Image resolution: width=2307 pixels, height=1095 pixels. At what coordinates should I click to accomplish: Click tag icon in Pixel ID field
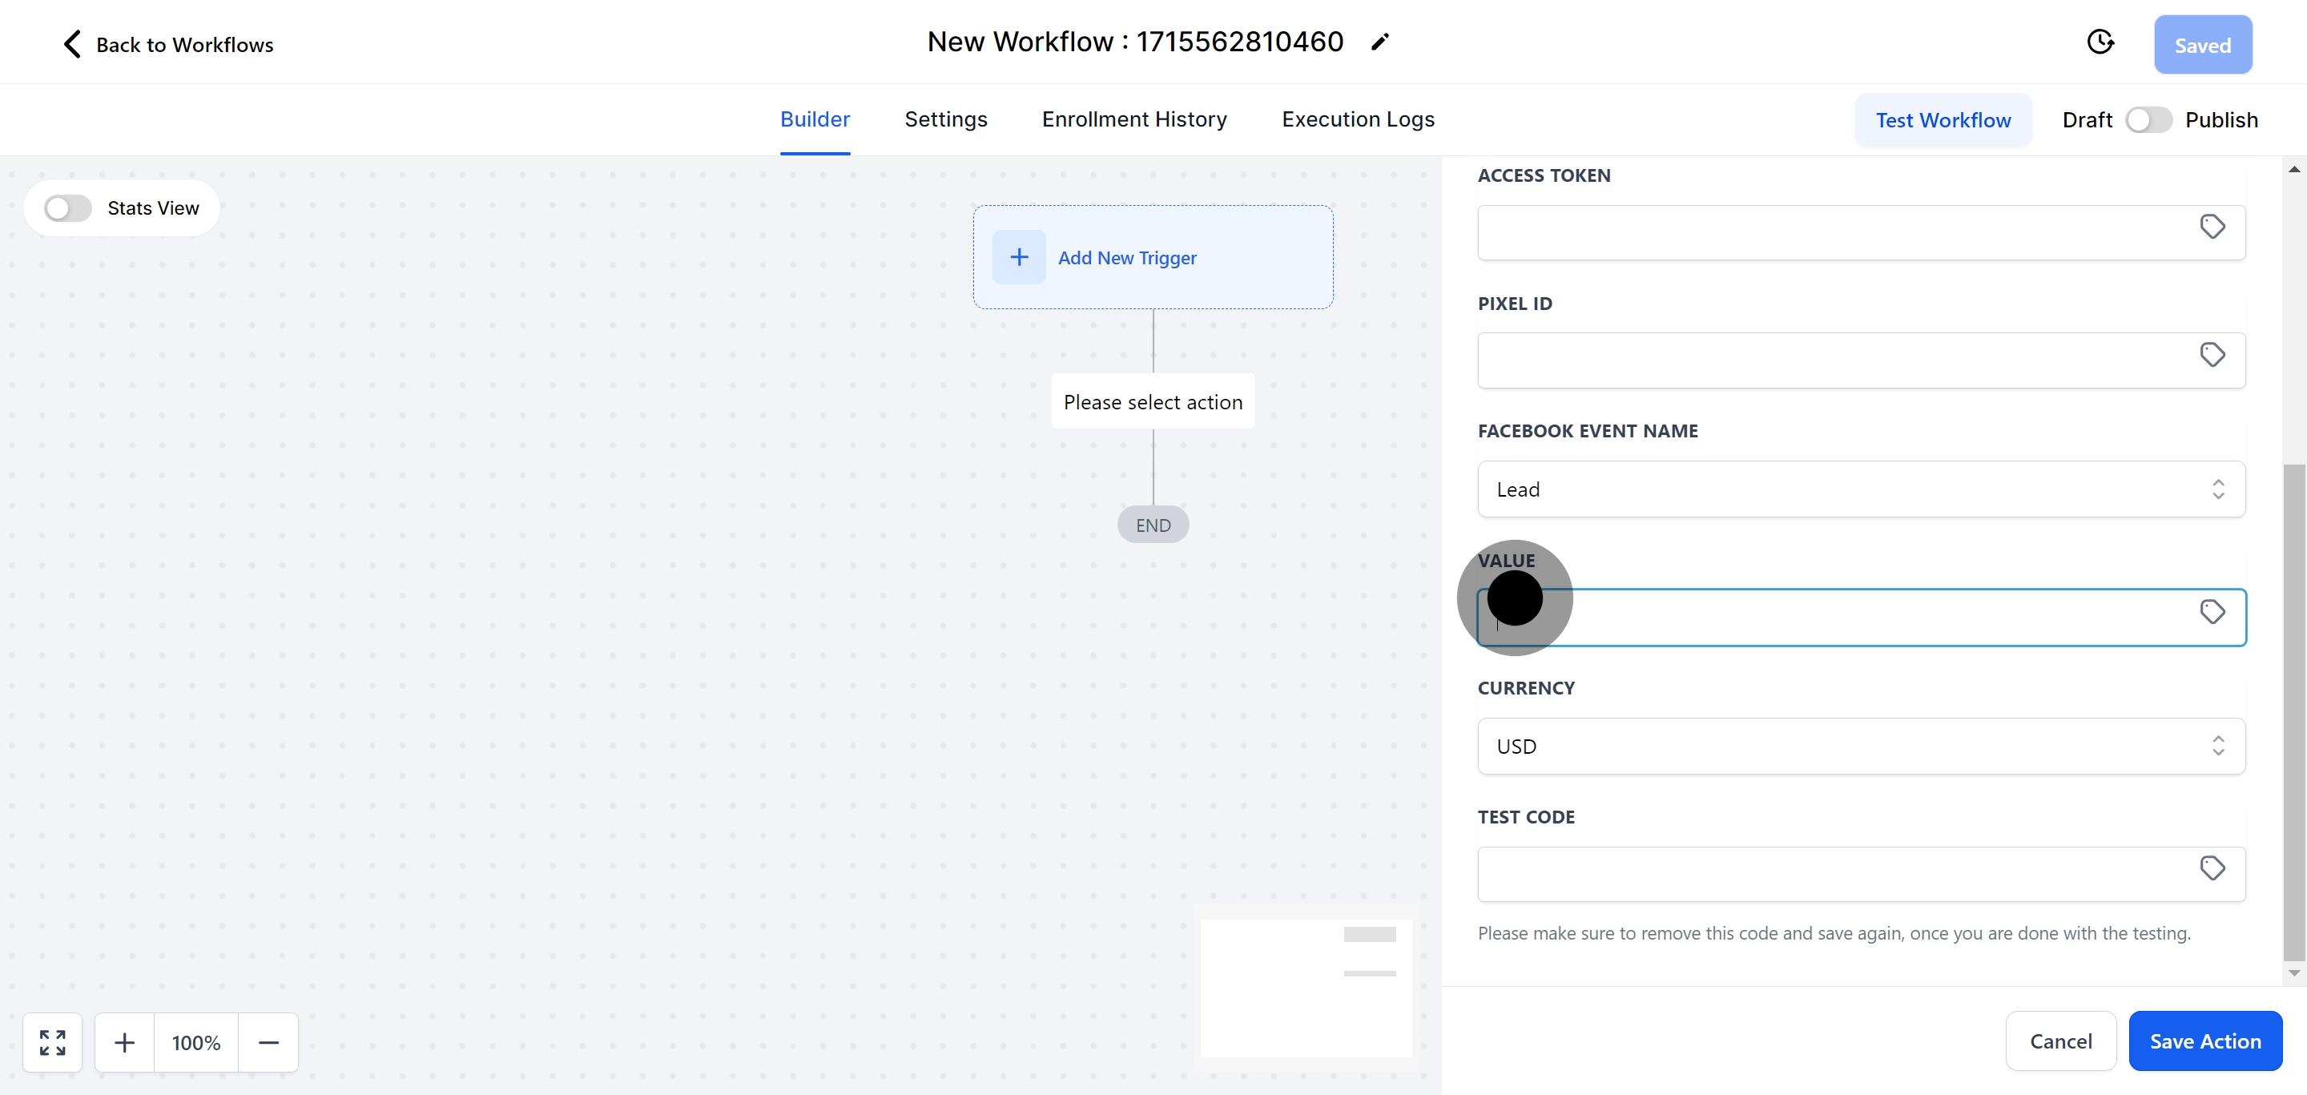click(2212, 356)
